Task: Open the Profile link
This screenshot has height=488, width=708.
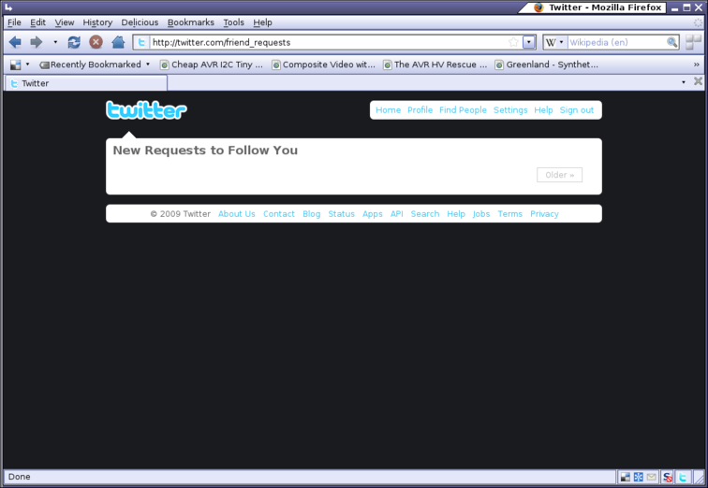Action: tap(420, 110)
